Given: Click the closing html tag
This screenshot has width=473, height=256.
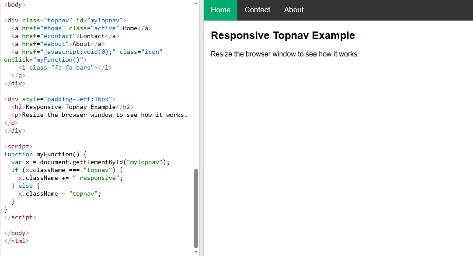Looking at the screenshot, I should click(x=17, y=241).
